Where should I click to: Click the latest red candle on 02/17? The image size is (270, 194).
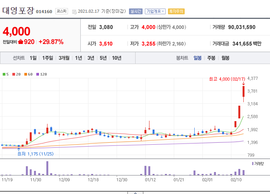[x=243, y=91]
